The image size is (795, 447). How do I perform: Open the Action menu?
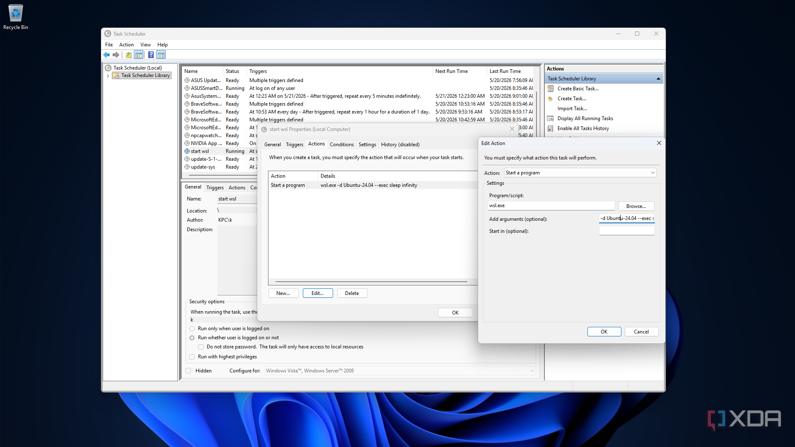[126, 45]
